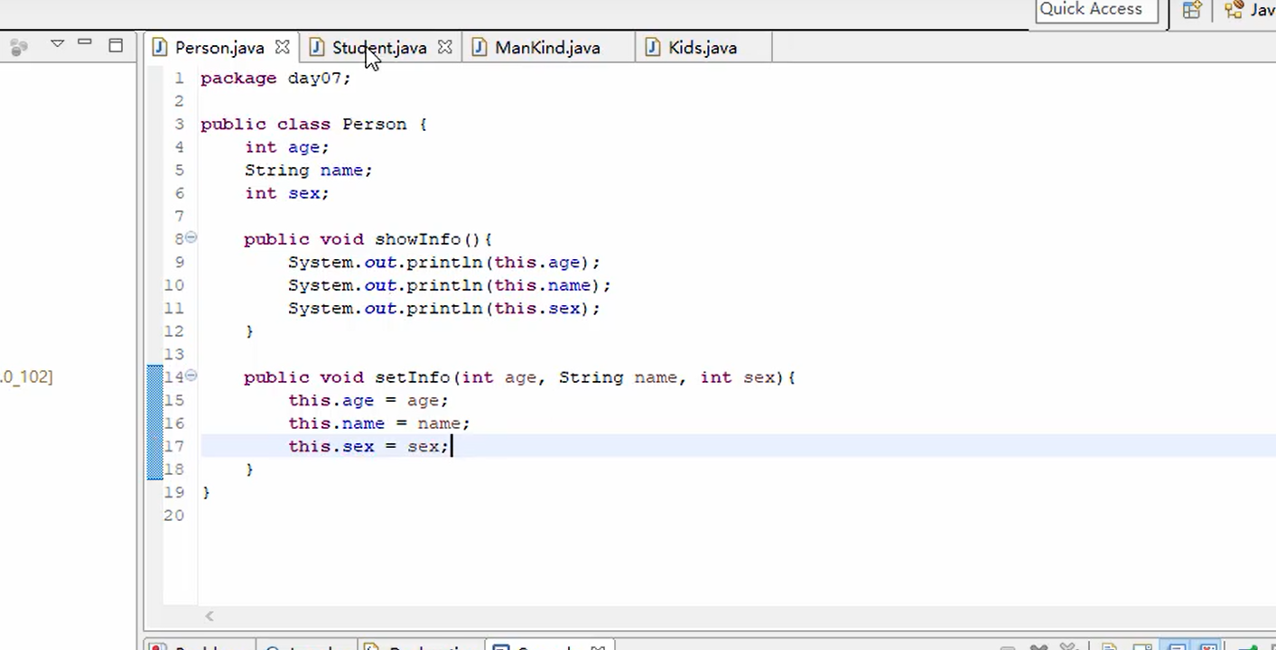This screenshot has height=650, width=1276.
Task: Click line number 20 in gutter
Action: 173,515
